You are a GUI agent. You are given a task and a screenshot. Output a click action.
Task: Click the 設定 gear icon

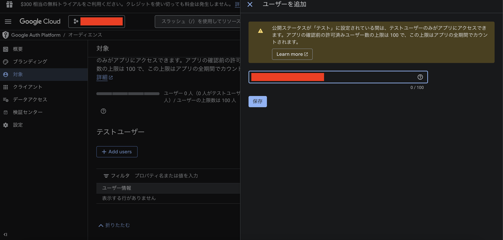pos(6,125)
